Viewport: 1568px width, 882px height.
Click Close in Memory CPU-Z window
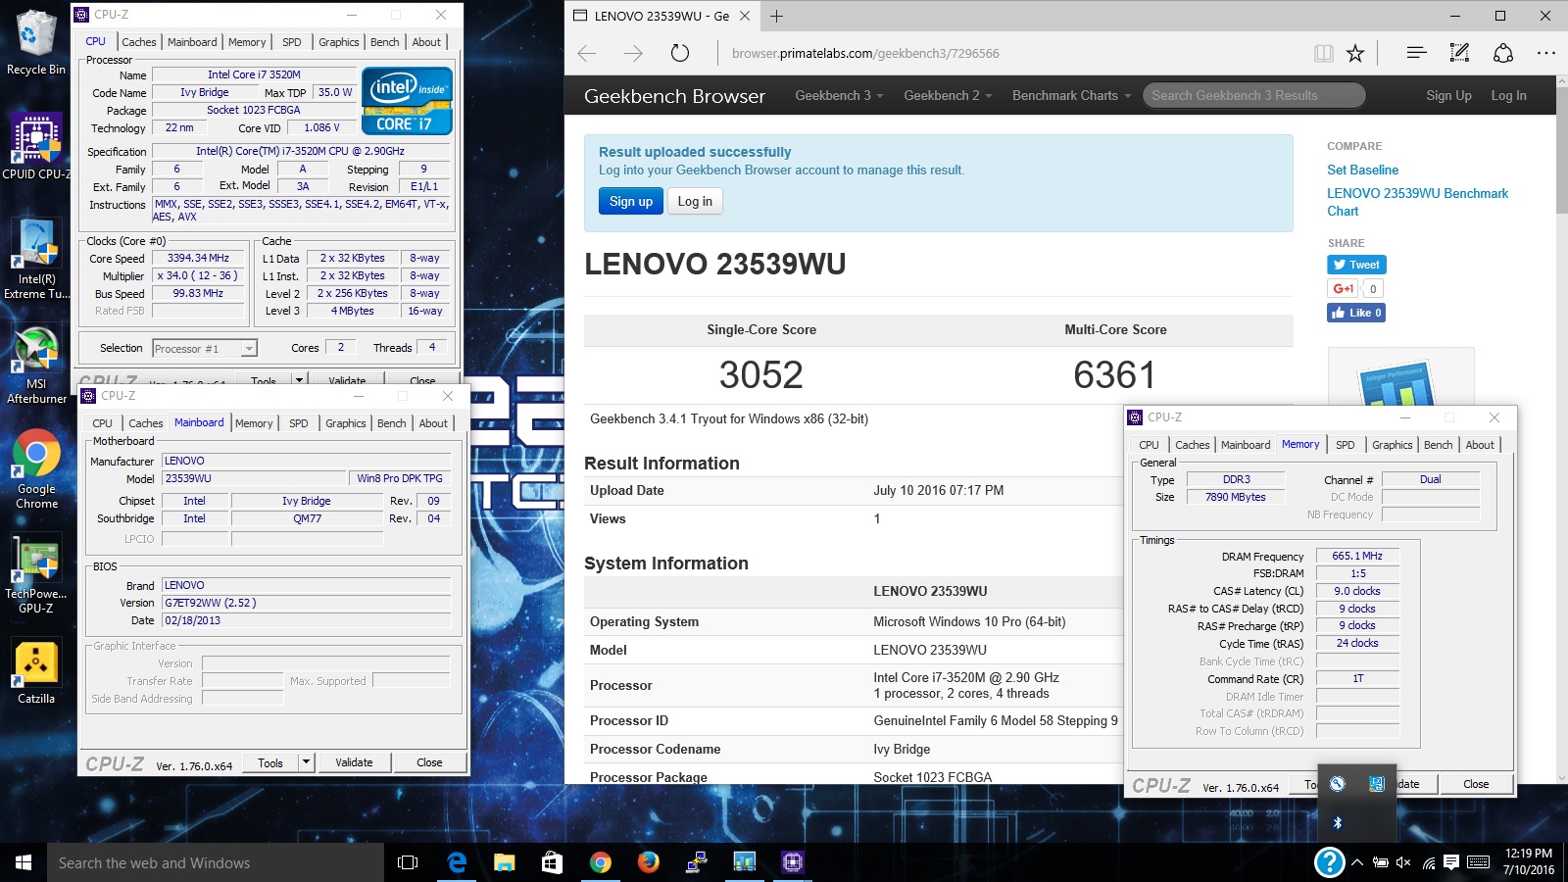(1476, 784)
